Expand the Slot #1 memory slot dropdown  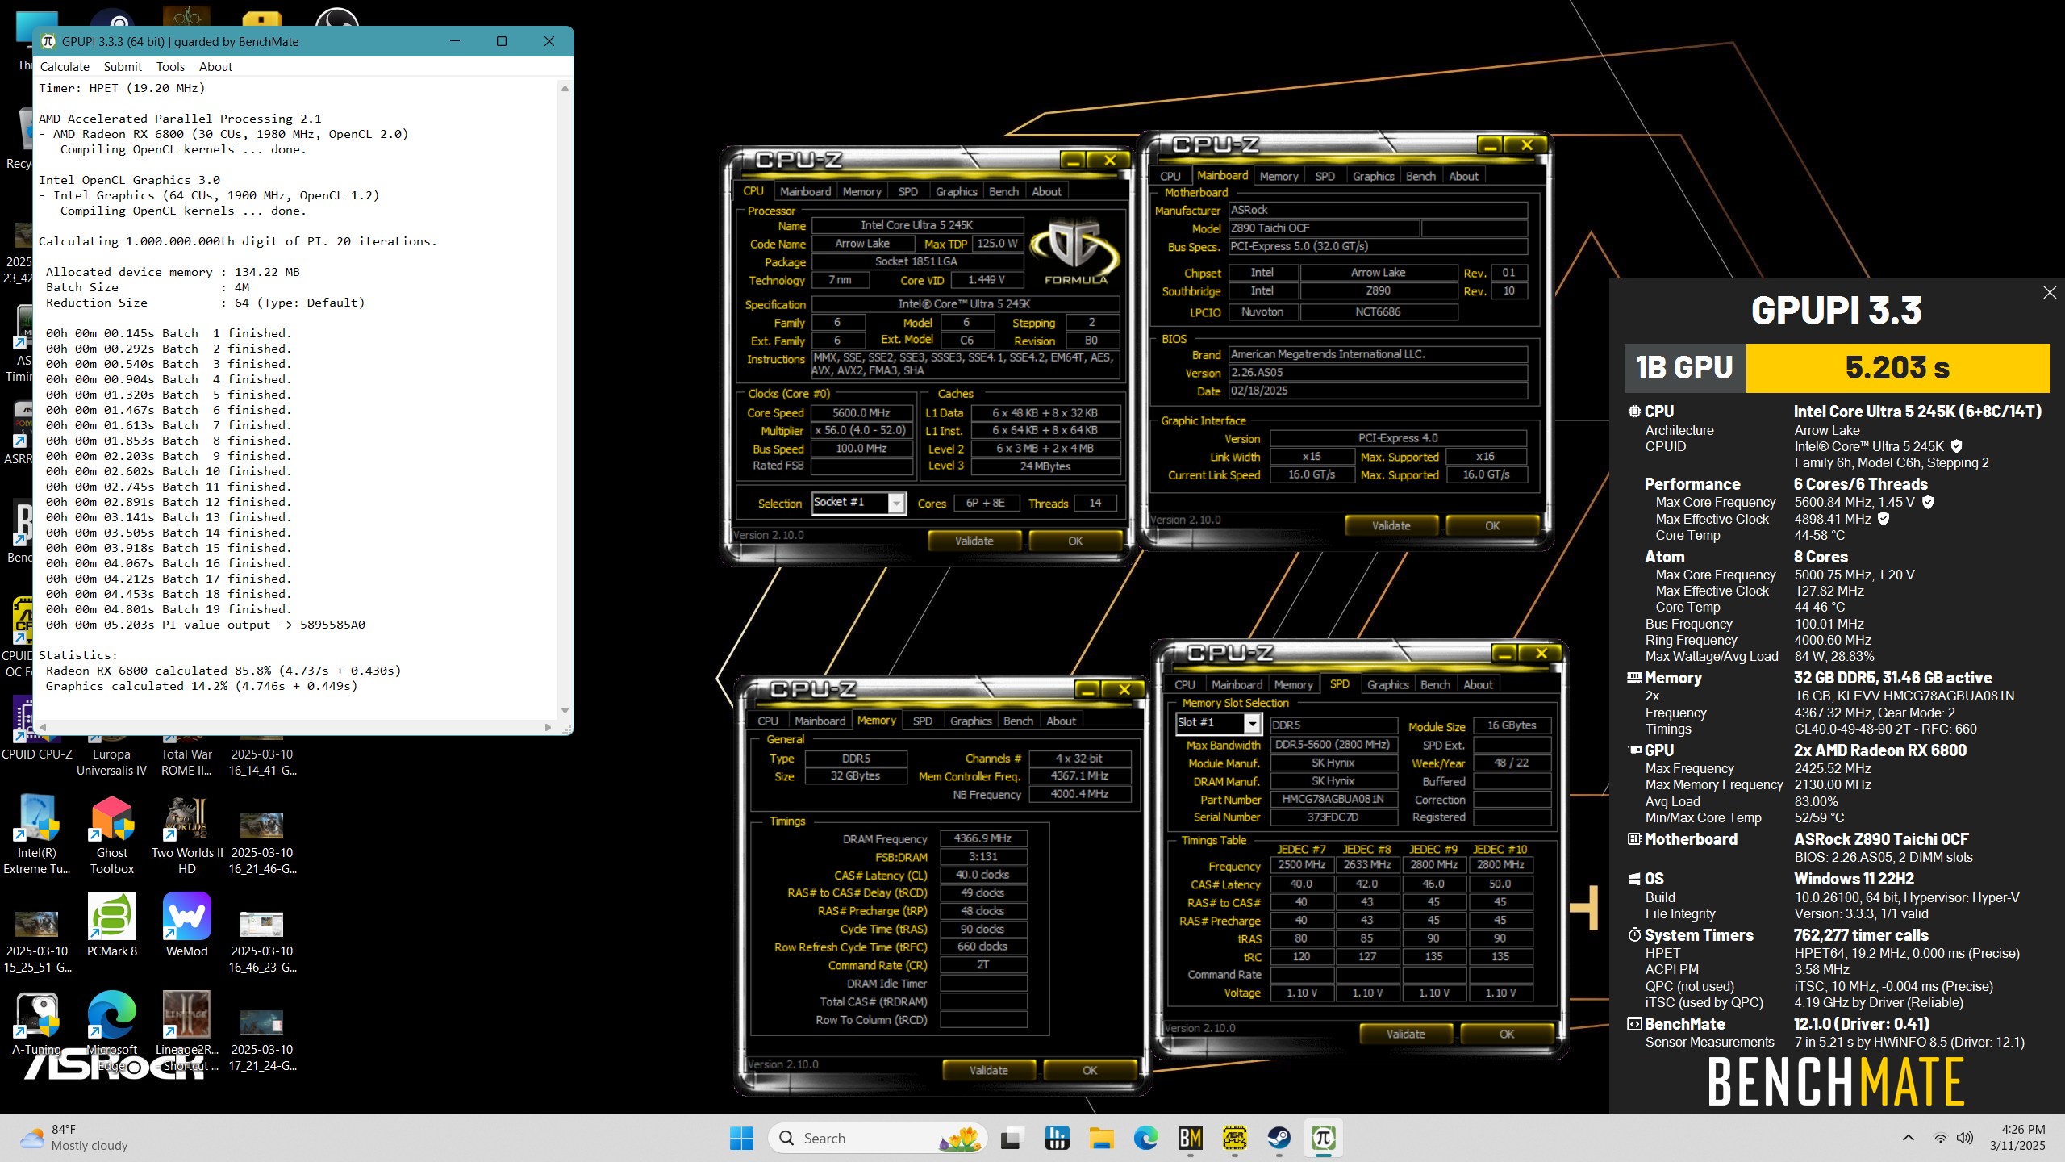pyautogui.click(x=1251, y=724)
